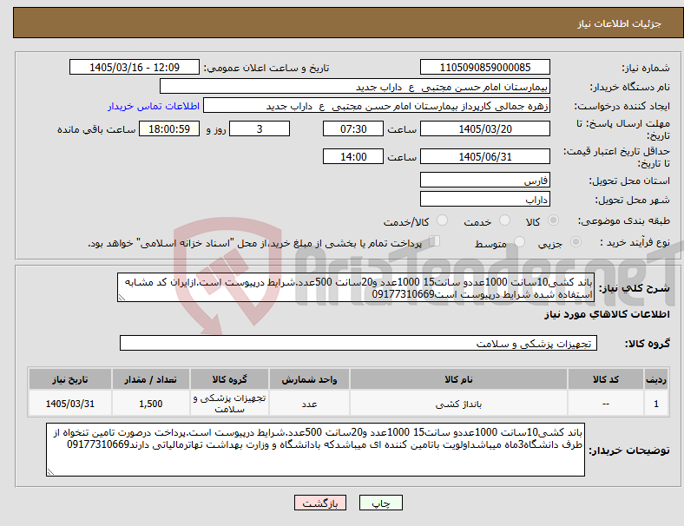Click the price validity date 1405/06/31
This screenshot has height=526, width=684.
pyautogui.click(x=484, y=156)
